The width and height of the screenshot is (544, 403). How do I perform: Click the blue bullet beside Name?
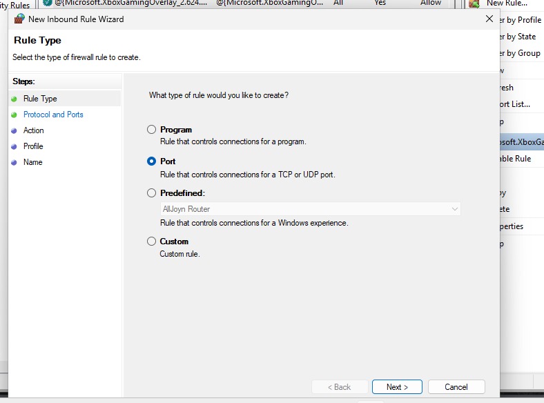[14, 162]
